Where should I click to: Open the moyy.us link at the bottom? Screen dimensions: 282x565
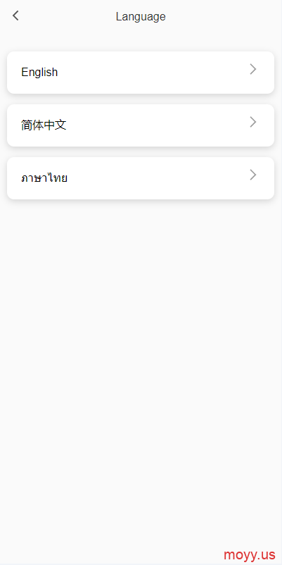(x=249, y=554)
